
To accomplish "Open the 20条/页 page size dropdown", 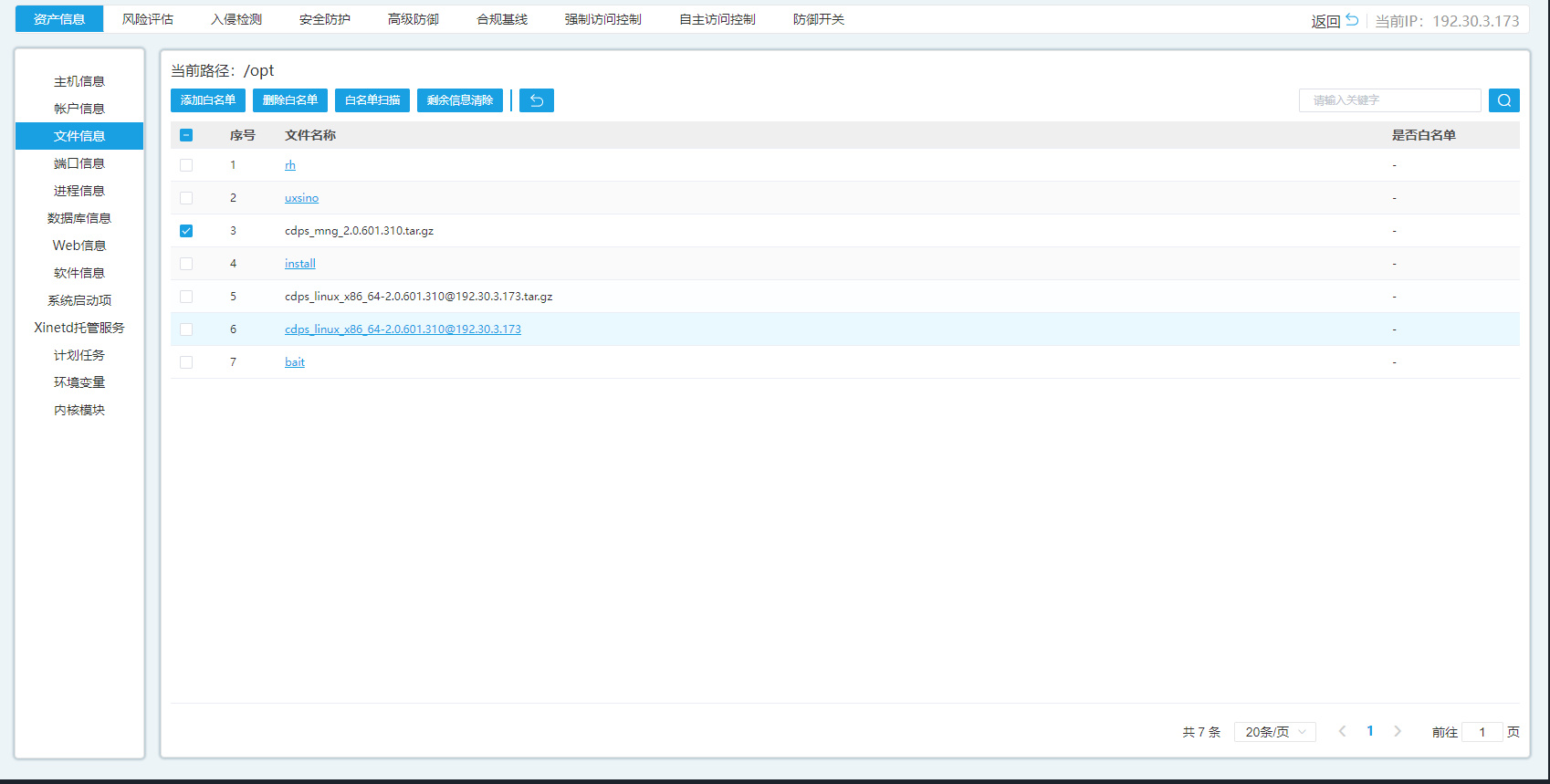I will 1274,732.
